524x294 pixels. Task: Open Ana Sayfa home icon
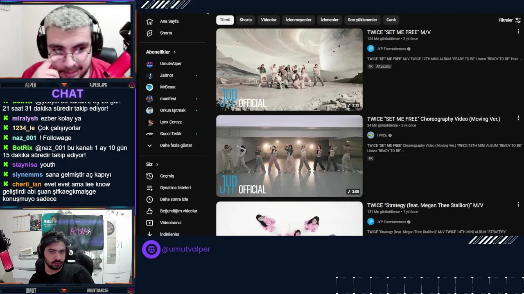[x=149, y=21]
